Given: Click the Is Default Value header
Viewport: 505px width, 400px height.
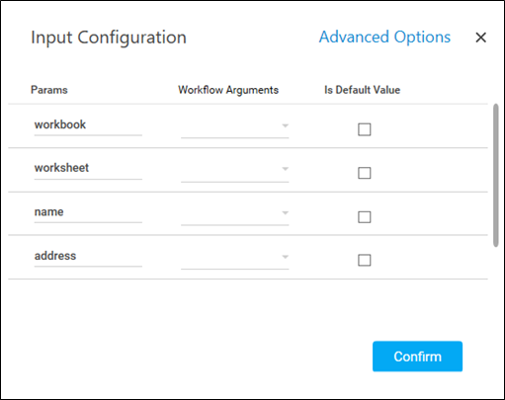Looking at the screenshot, I should point(362,90).
